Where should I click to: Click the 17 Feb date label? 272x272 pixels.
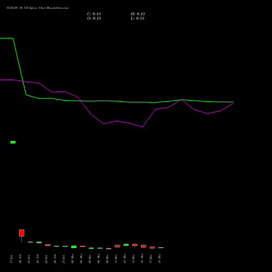coord(12,259)
